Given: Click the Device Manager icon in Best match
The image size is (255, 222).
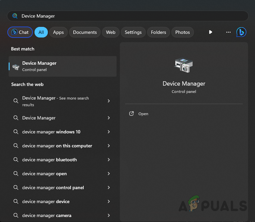Looking at the screenshot, I should point(16,67).
